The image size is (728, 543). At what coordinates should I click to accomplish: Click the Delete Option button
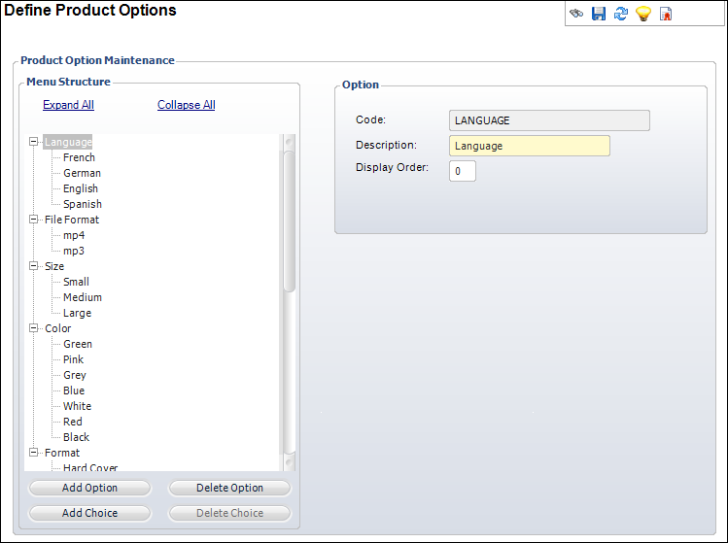click(x=229, y=488)
